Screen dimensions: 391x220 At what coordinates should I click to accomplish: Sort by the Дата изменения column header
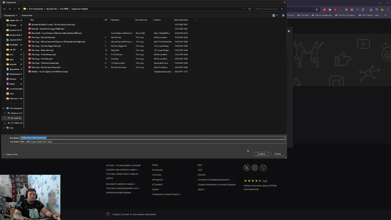(181, 20)
